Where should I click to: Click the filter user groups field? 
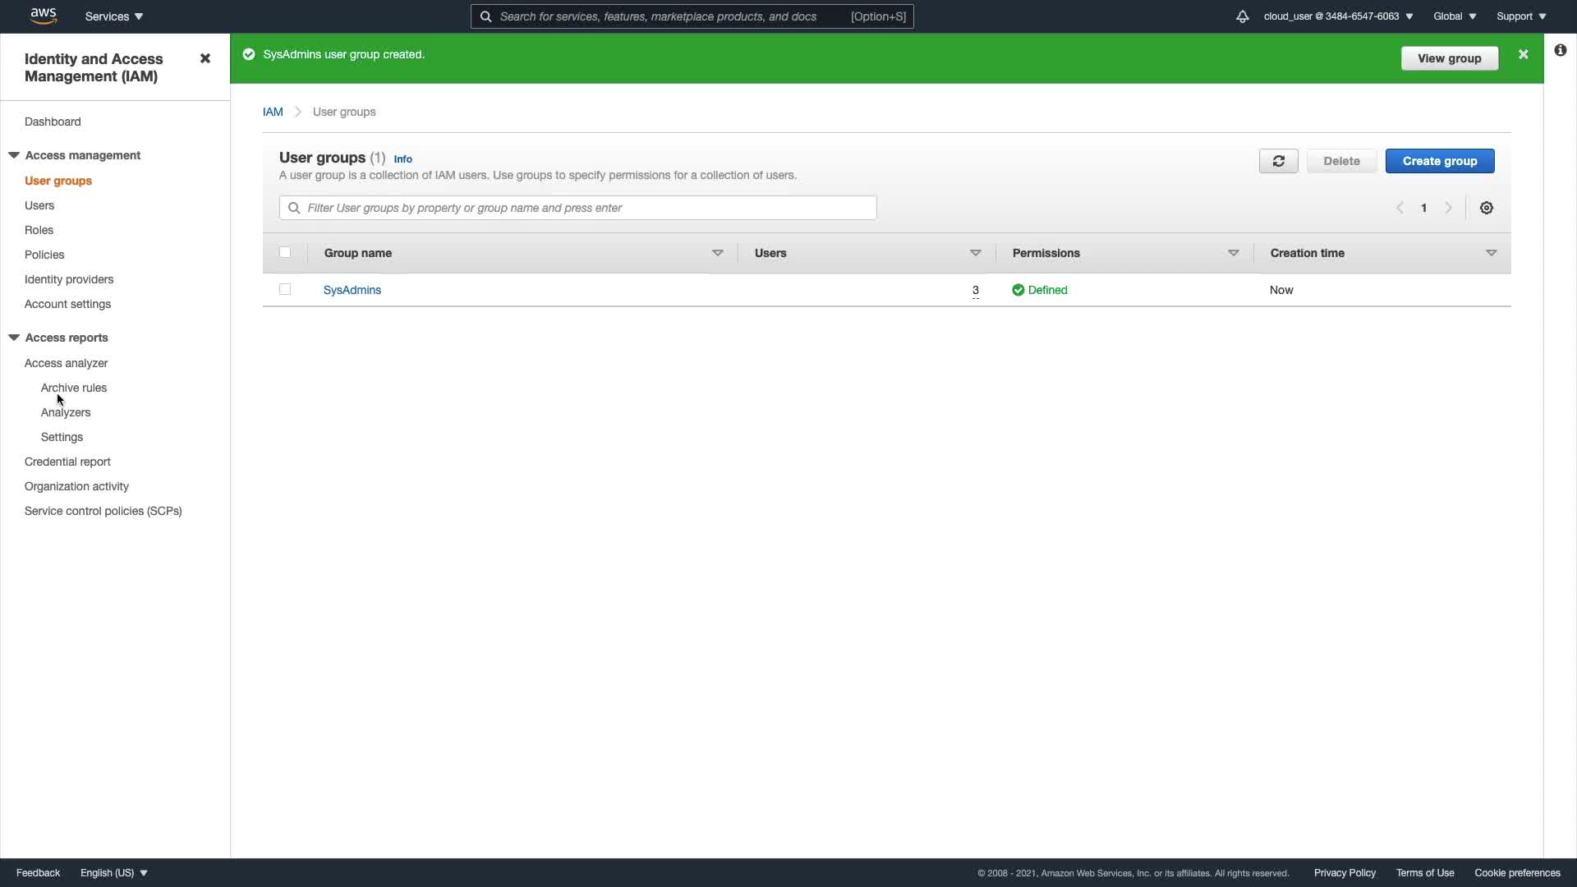(x=578, y=208)
